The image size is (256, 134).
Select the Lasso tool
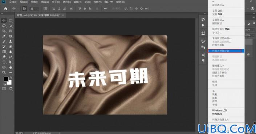4,26
